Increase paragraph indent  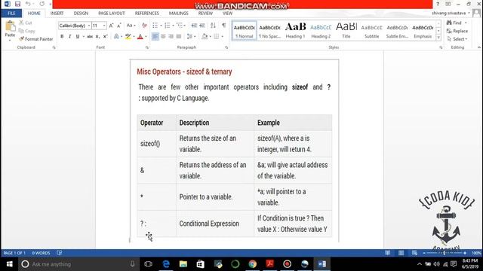click(202, 26)
